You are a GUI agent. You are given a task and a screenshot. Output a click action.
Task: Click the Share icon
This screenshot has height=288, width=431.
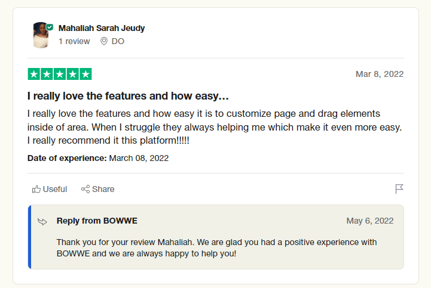point(85,189)
